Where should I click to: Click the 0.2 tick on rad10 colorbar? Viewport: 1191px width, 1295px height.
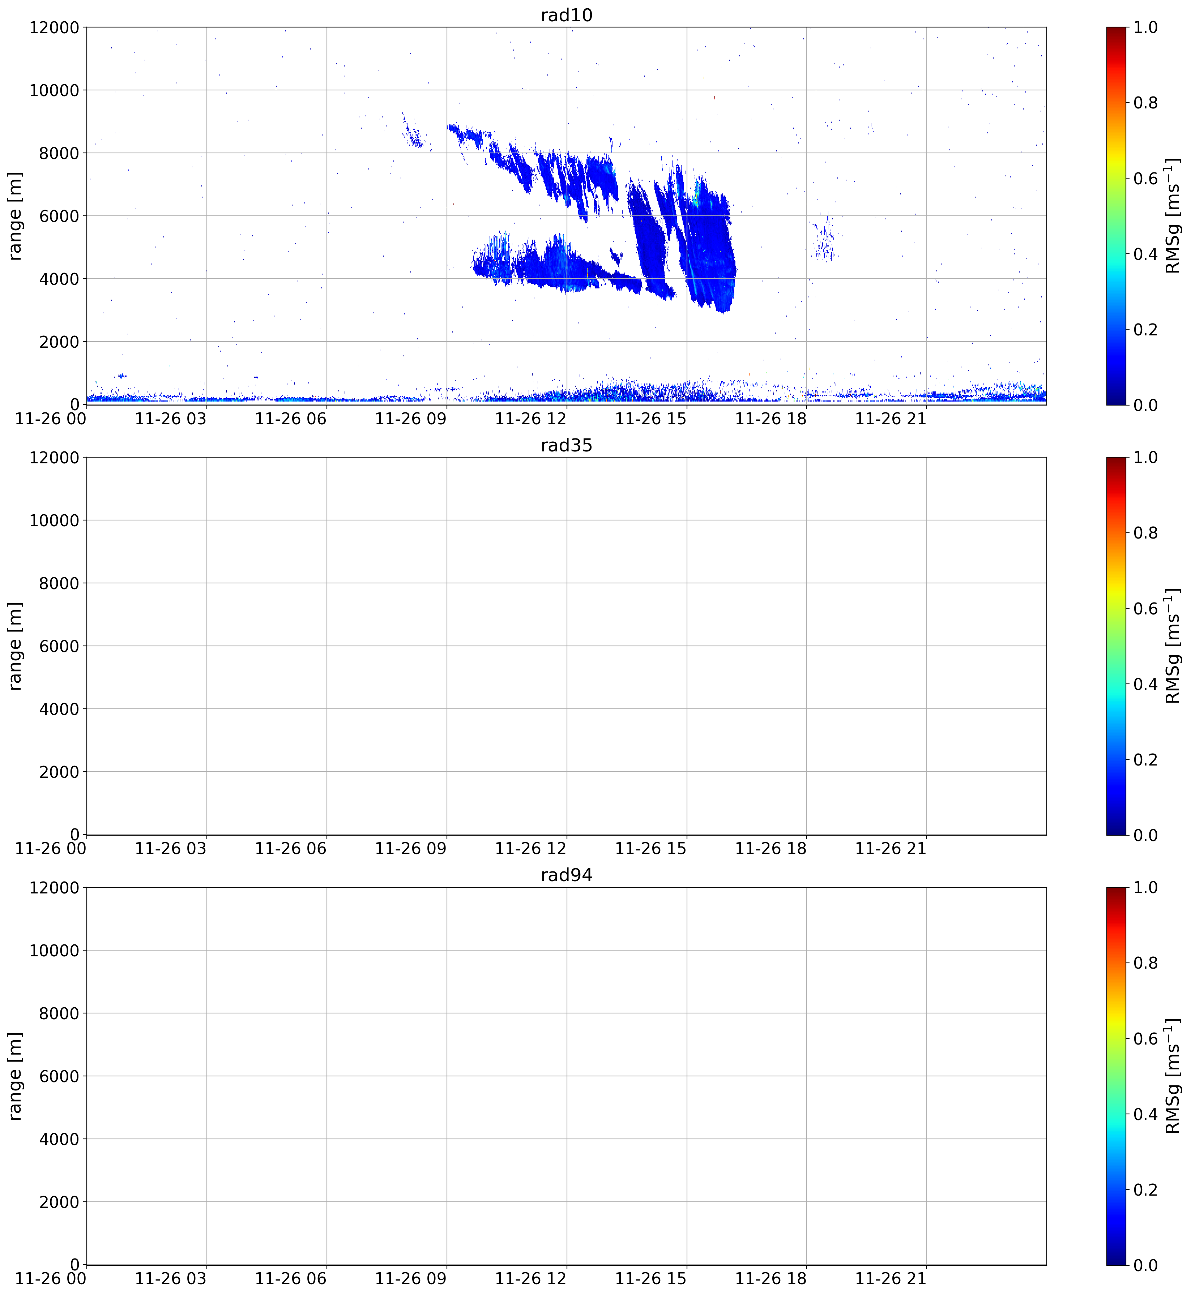click(x=1145, y=329)
